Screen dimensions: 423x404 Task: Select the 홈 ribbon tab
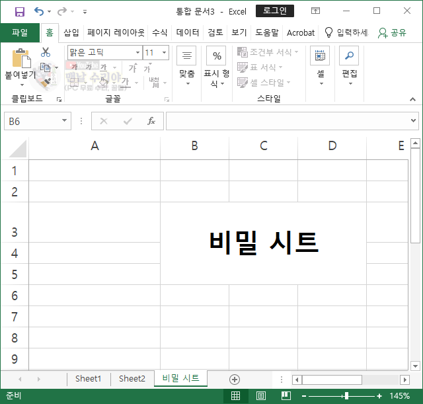[50, 32]
